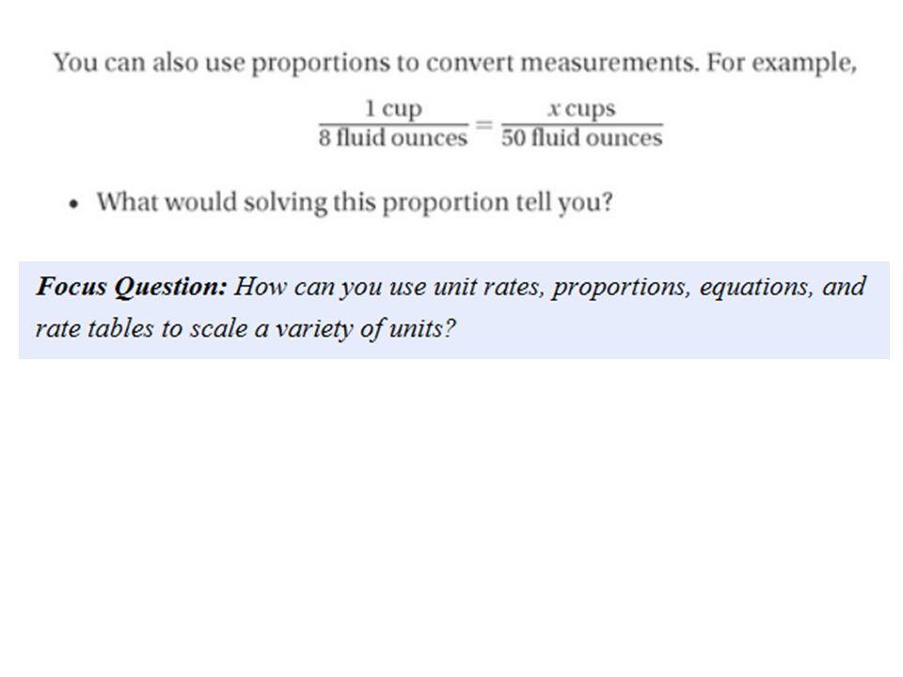This screenshot has width=903, height=677.
Task: Click the question 'What would solving this proportion'
Action: pyautogui.click(x=355, y=203)
